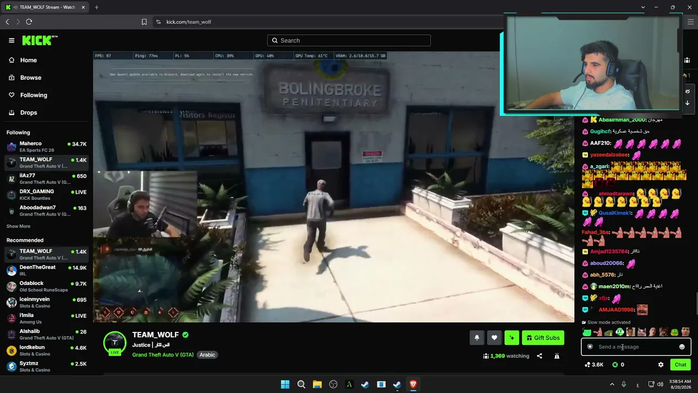Open the chat emoji picker
698x393 pixels.
pyautogui.click(x=682, y=347)
